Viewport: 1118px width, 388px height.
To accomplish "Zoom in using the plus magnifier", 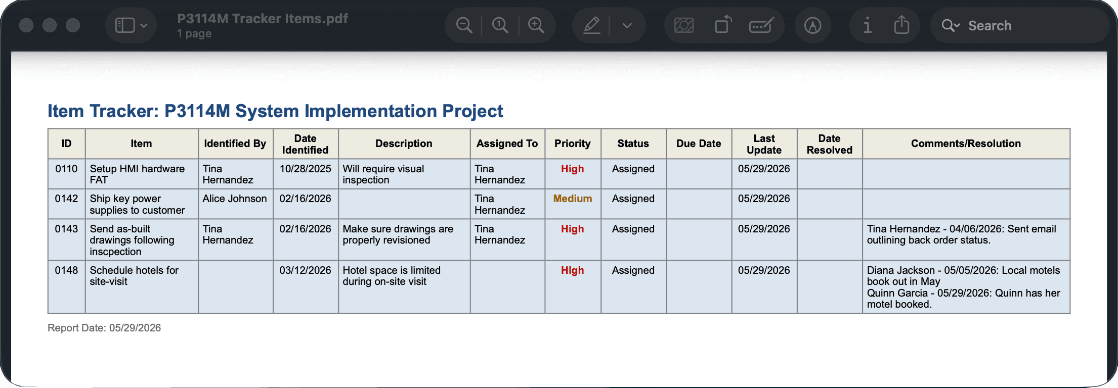I will click(x=536, y=25).
